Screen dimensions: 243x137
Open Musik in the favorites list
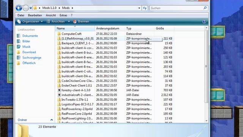click(26, 46)
